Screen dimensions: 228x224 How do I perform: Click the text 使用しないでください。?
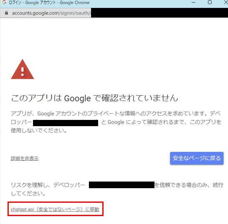tap(39, 130)
